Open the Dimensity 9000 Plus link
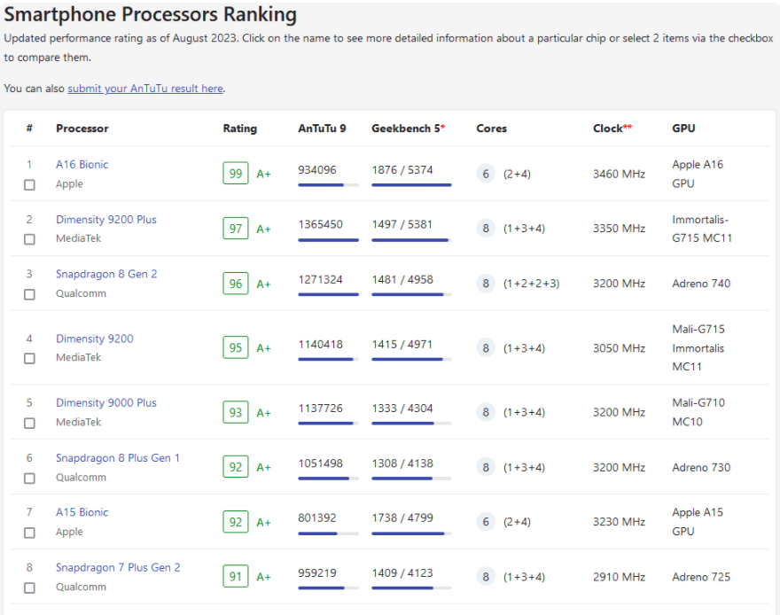The height and width of the screenshot is (615, 780). point(105,403)
